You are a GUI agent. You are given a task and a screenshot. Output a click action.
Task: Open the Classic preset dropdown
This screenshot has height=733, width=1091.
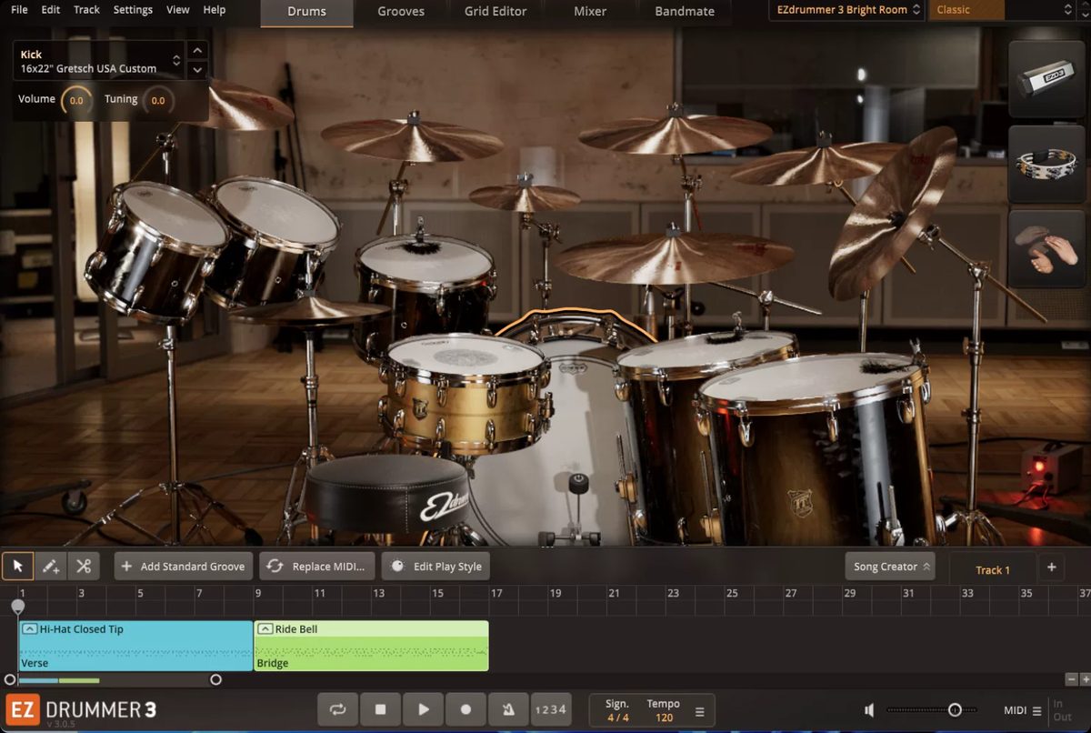[x=1003, y=10]
